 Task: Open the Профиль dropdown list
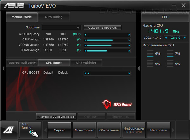pyautogui.click(x=61, y=27)
